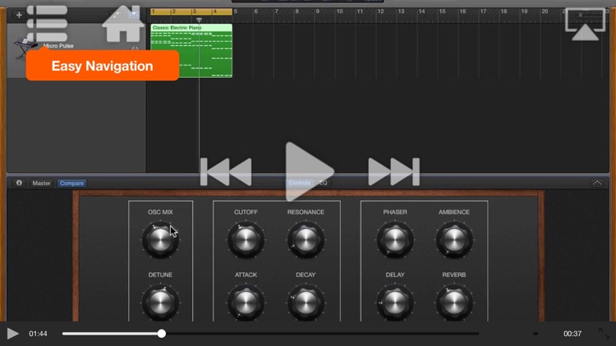Click the DECAY knob

[x=306, y=303]
